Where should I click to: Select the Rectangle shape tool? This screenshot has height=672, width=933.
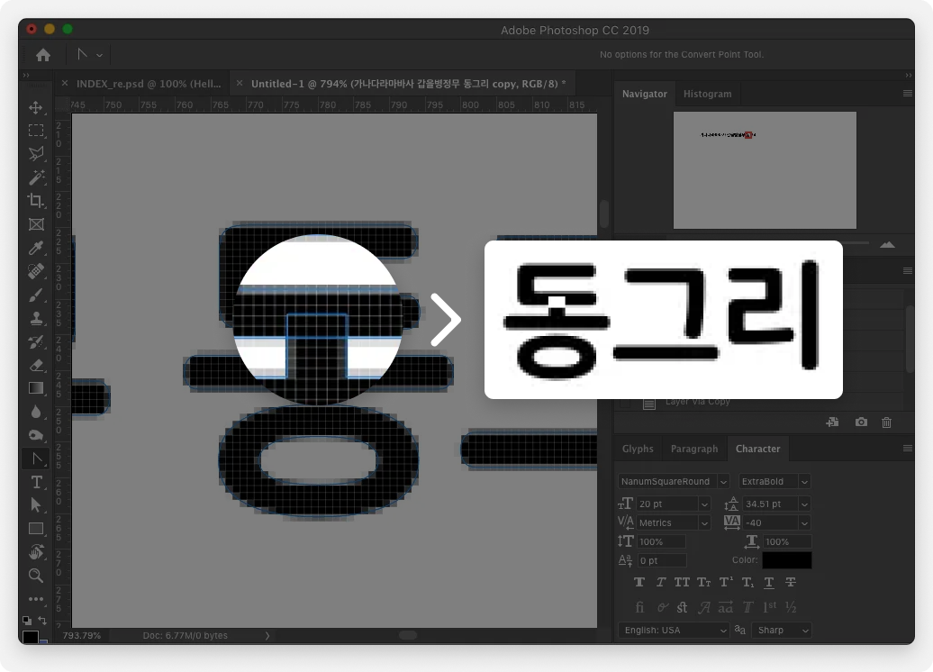click(36, 529)
